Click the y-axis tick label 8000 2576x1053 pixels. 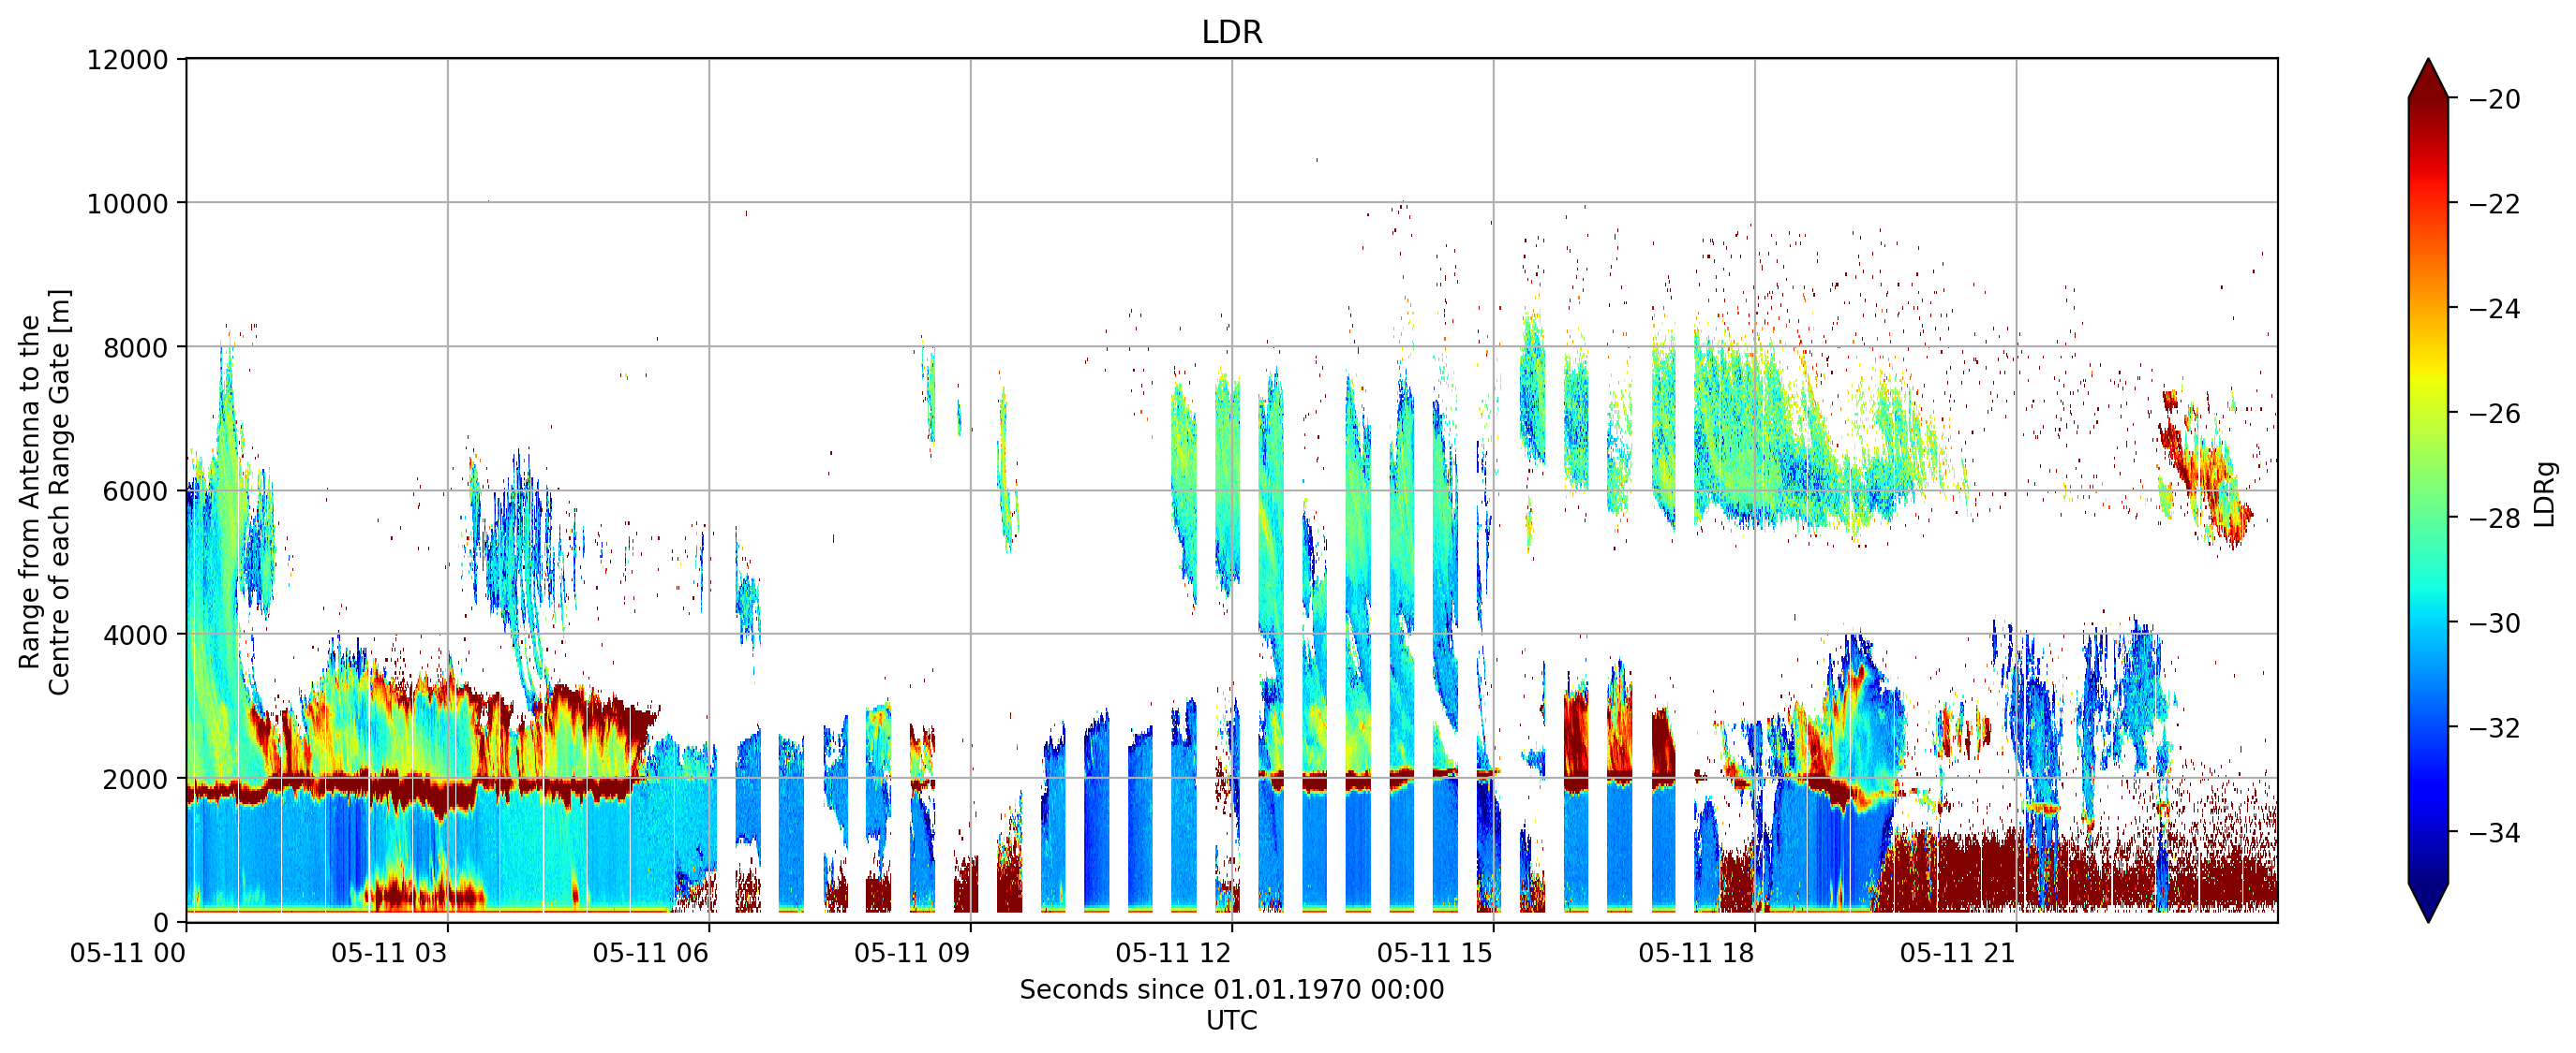pos(135,347)
